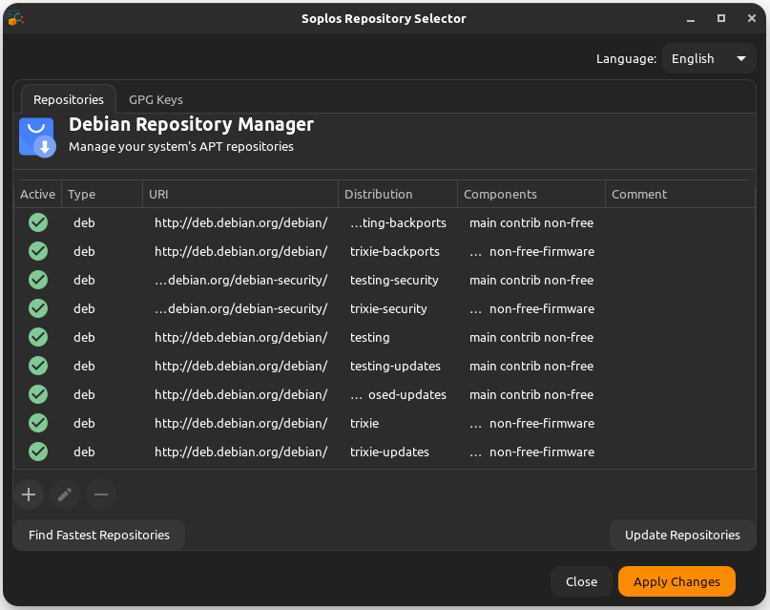Click the remove repository minus icon
Screen dimensions: 770x610
(100, 494)
